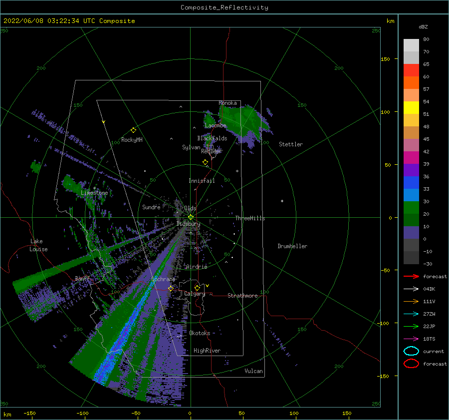Click the yellow radar-center diamond near Olds

point(191,217)
